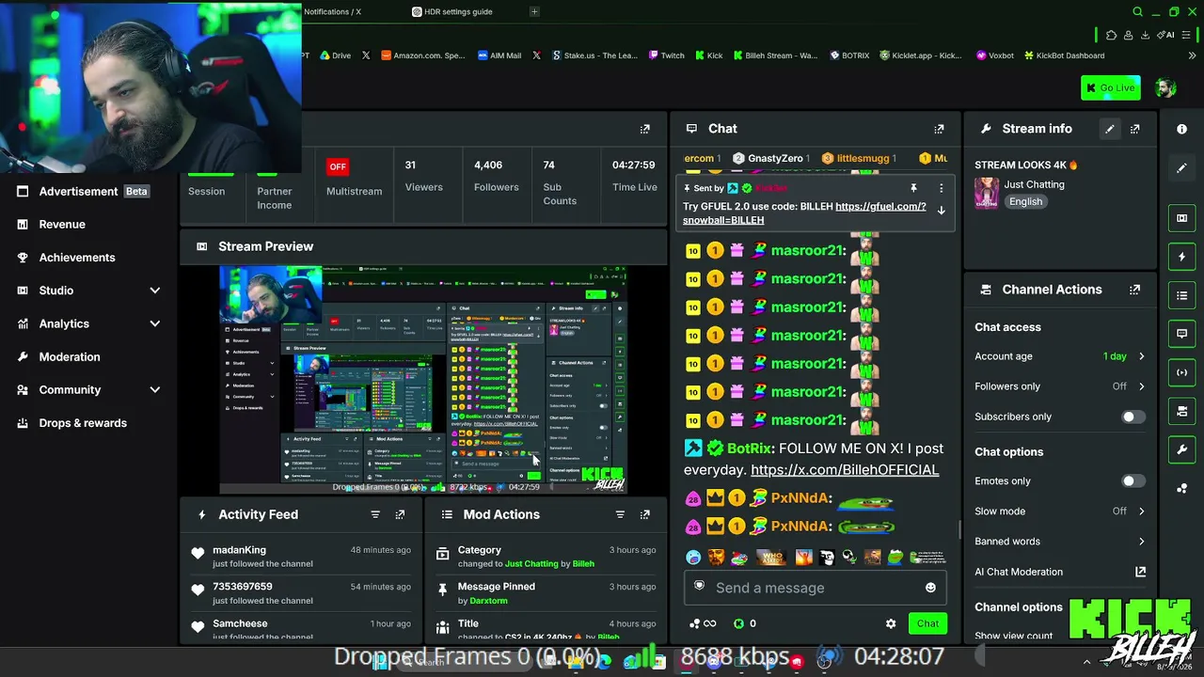Click Darxtorm in Mod Actions
Image resolution: width=1204 pixels, height=677 pixels.
488,601
